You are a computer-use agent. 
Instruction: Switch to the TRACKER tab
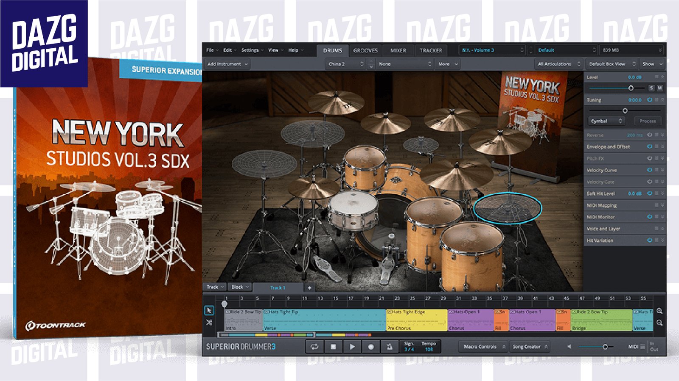pos(431,50)
